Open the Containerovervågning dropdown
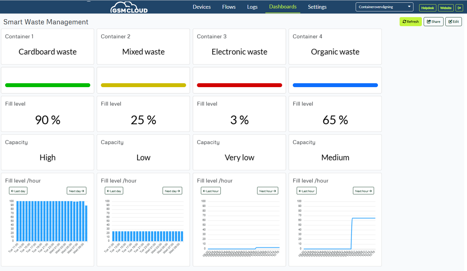The height and width of the screenshot is (271, 467). coord(384,7)
